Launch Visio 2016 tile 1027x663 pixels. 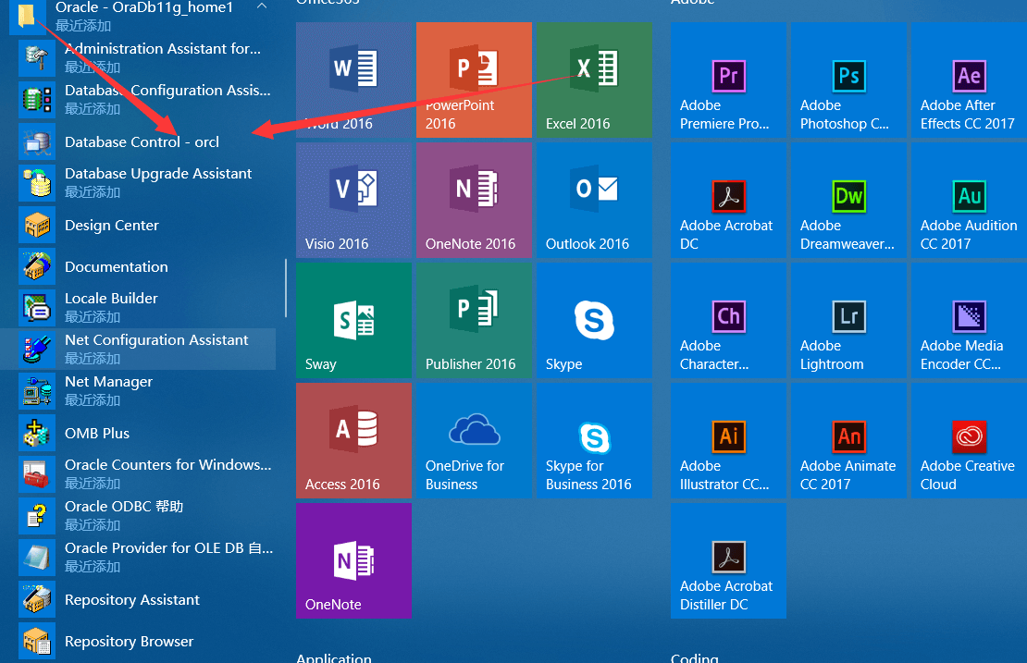pos(353,201)
